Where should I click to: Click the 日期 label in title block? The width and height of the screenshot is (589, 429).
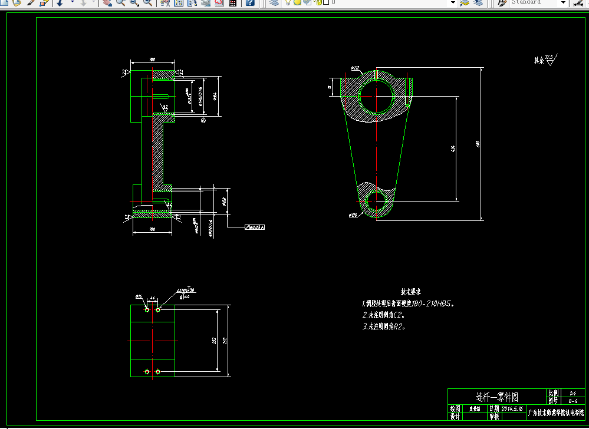[494, 408]
